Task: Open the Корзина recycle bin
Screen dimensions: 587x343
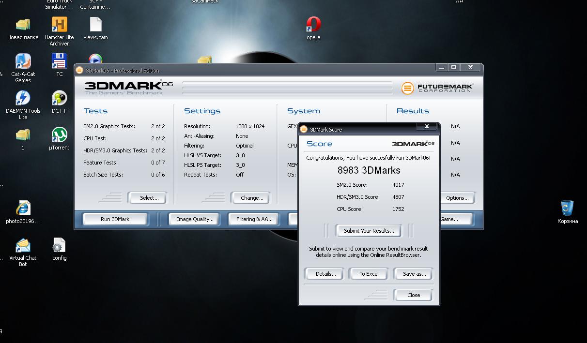Action: [567, 209]
